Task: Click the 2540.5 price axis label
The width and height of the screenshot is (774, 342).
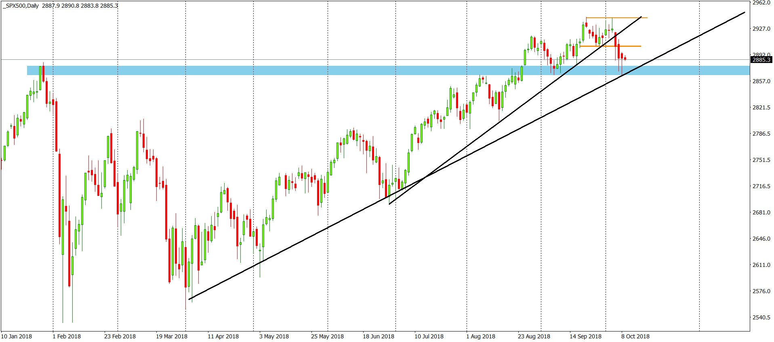Action: click(x=761, y=317)
